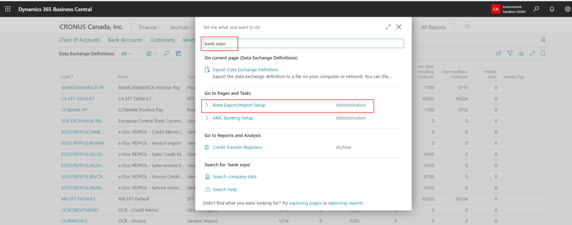The width and height of the screenshot is (572, 225).
Task: Open MX EFT DEFAULT code link
Action: click(78, 199)
